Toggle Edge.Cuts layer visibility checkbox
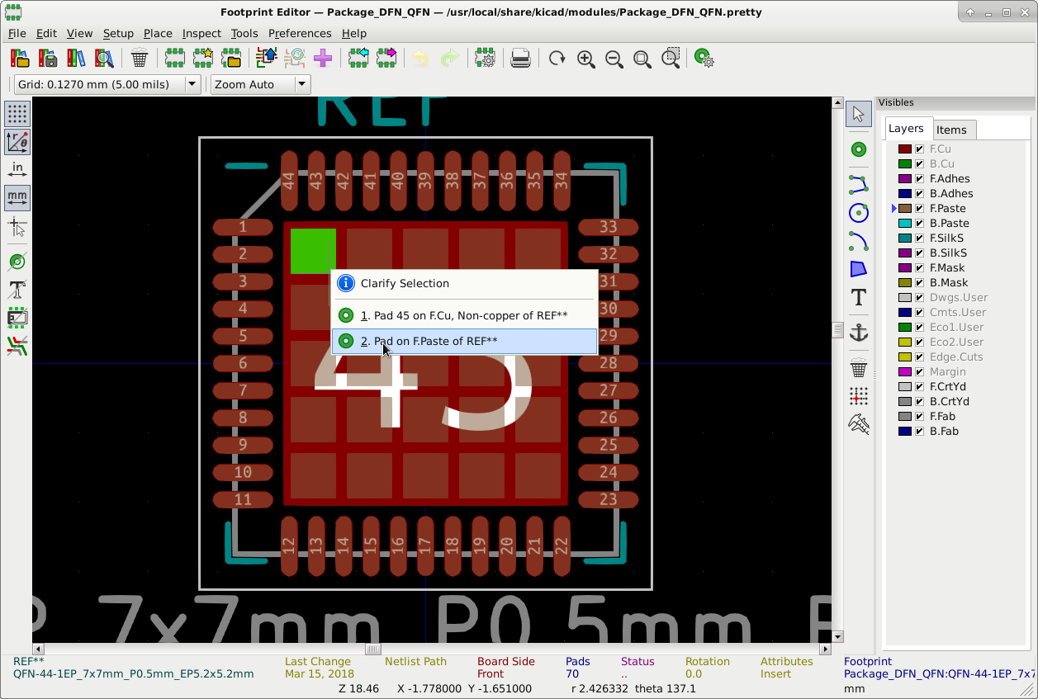Screen dimensions: 1038x699 [x=919, y=357]
